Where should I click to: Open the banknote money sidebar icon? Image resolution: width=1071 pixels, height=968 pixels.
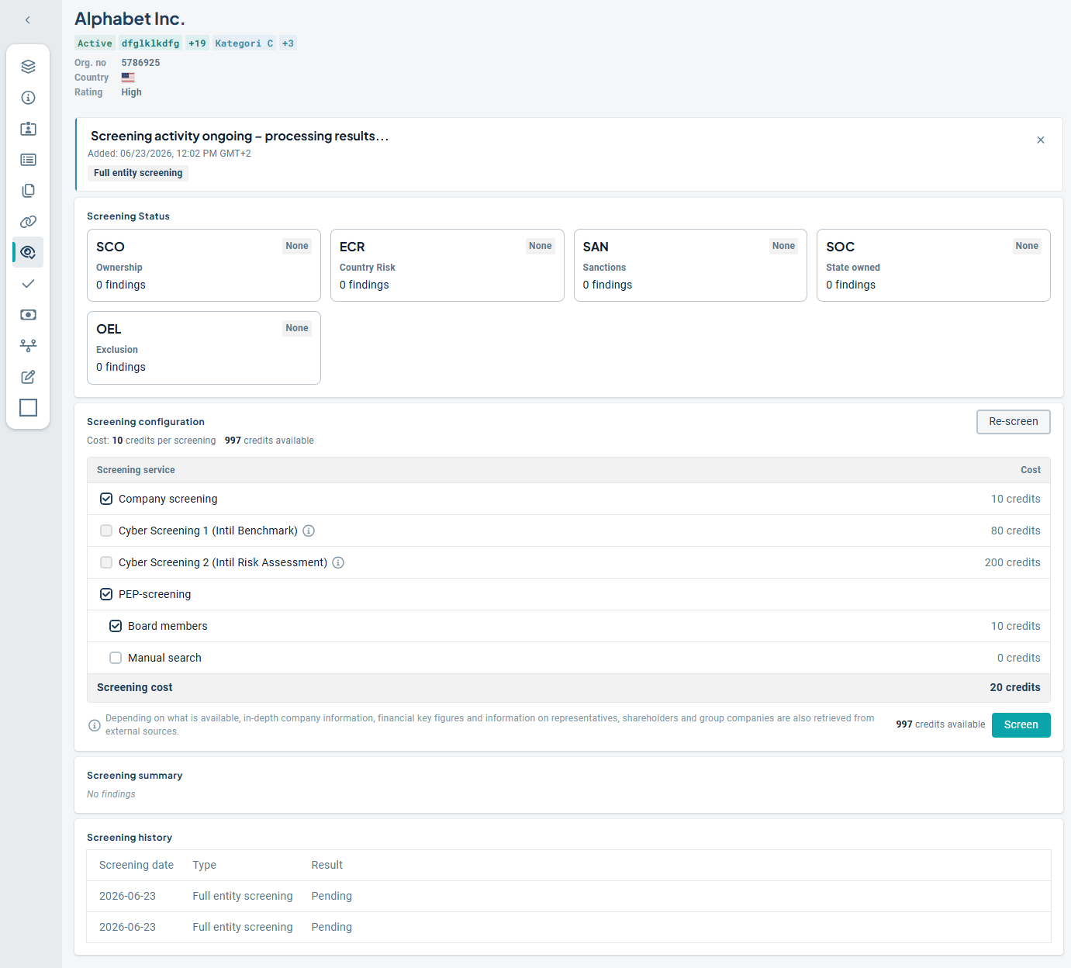(x=28, y=315)
